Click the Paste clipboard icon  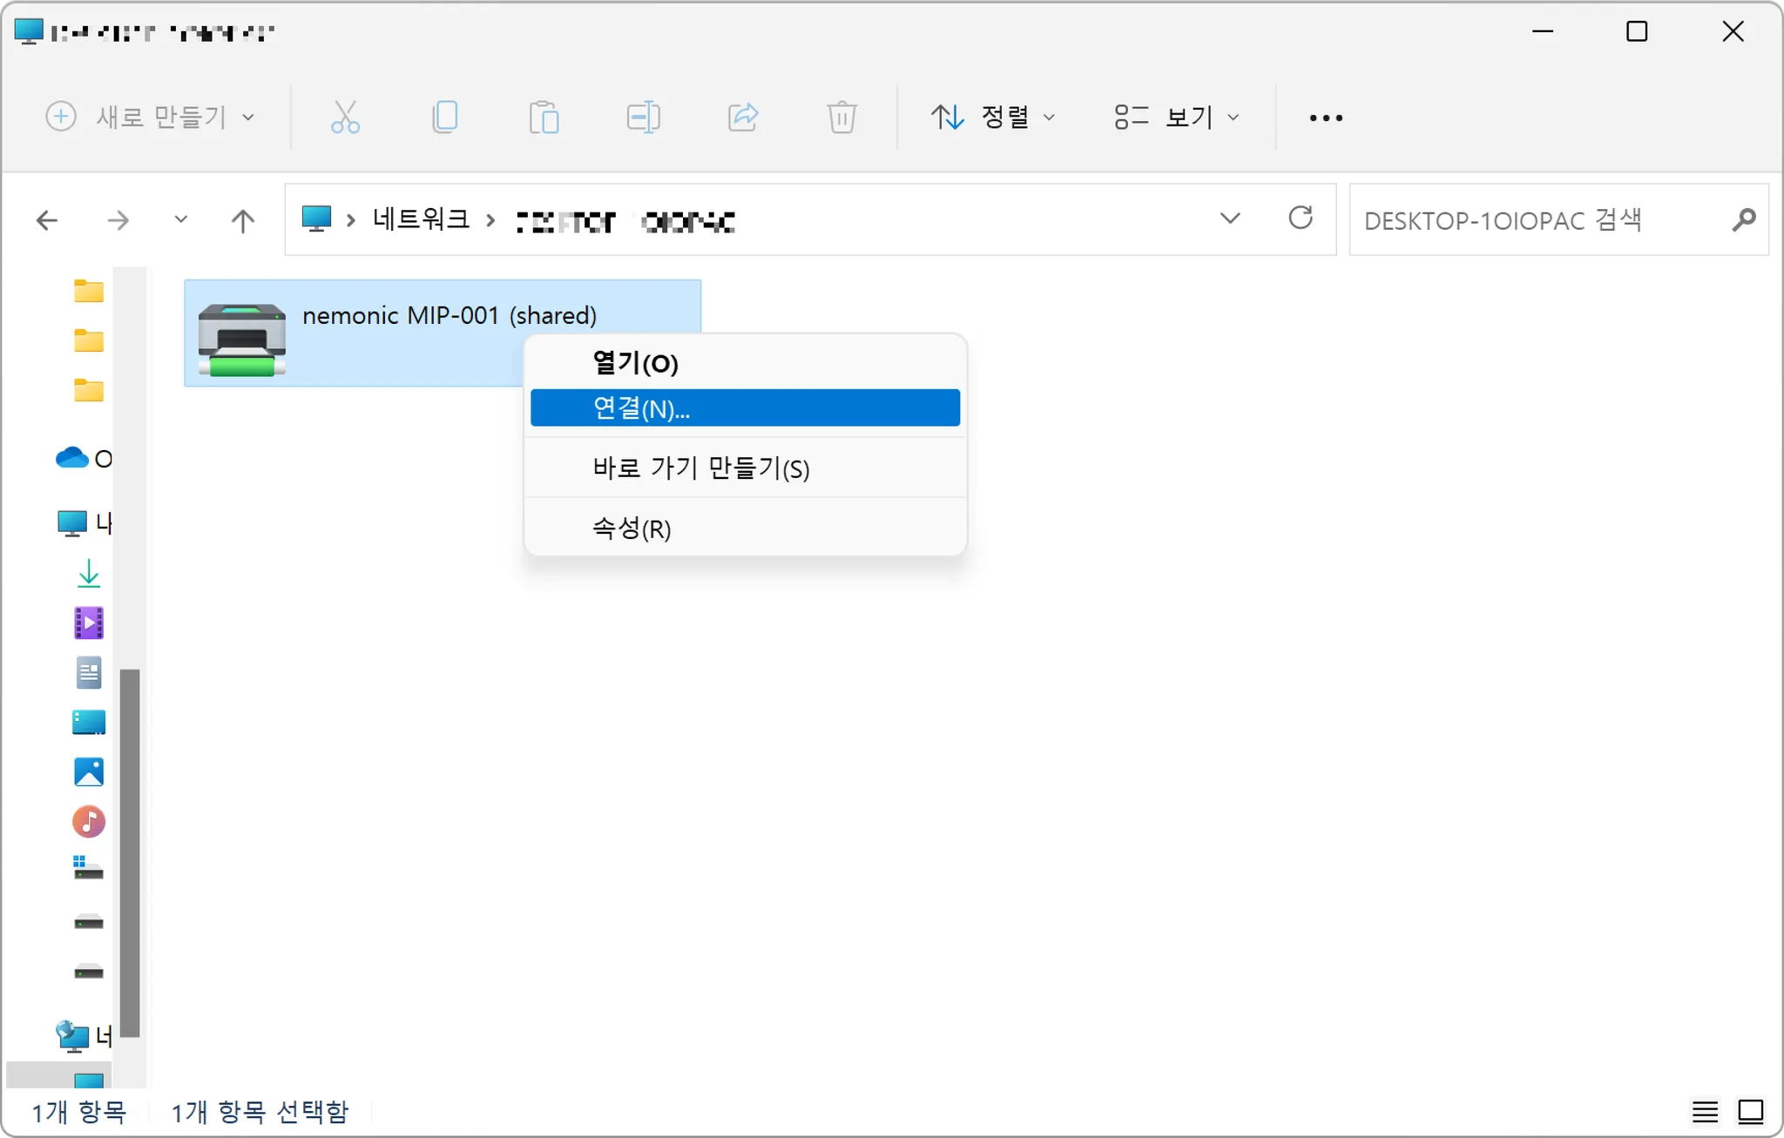click(x=544, y=117)
